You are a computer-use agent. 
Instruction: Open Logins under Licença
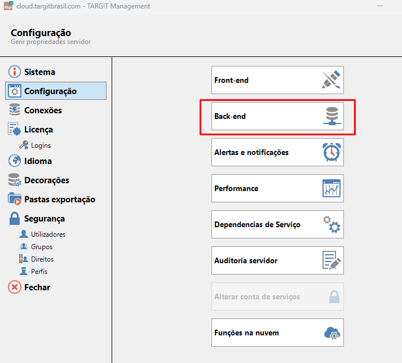(41, 145)
